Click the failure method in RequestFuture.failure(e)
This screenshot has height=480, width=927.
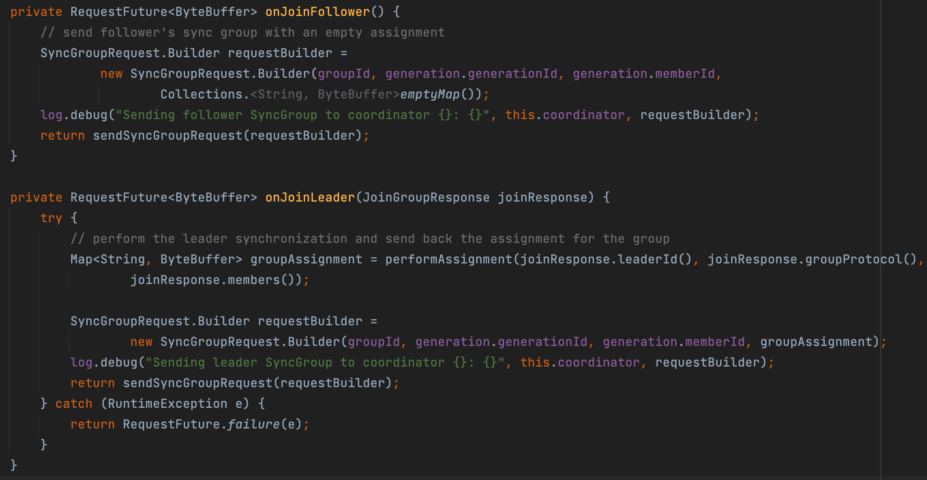click(254, 424)
